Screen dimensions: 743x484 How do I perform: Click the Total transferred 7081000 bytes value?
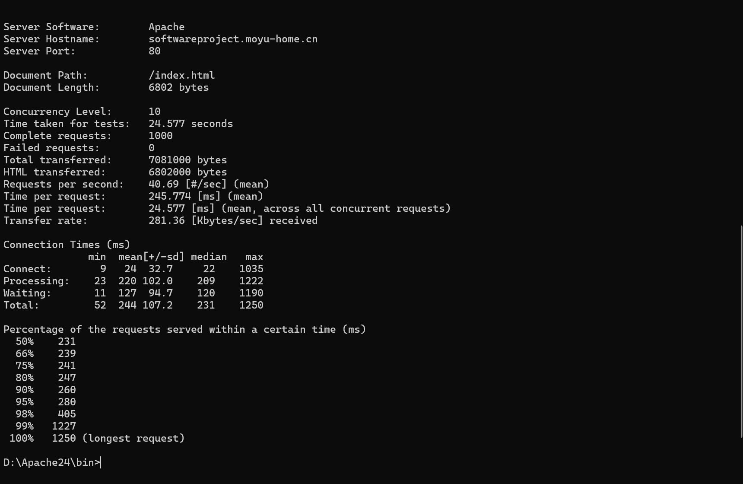pyautogui.click(x=187, y=160)
